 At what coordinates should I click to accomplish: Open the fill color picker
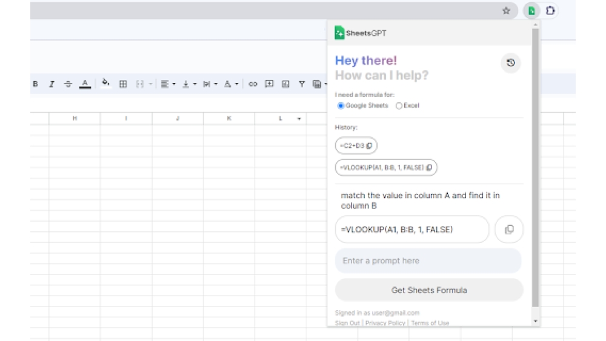point(105,83)
